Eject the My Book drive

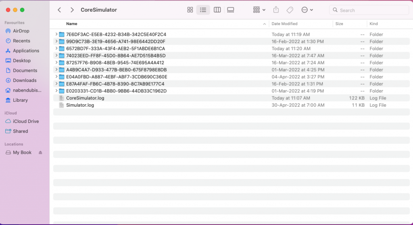click(x=40, y=152)
